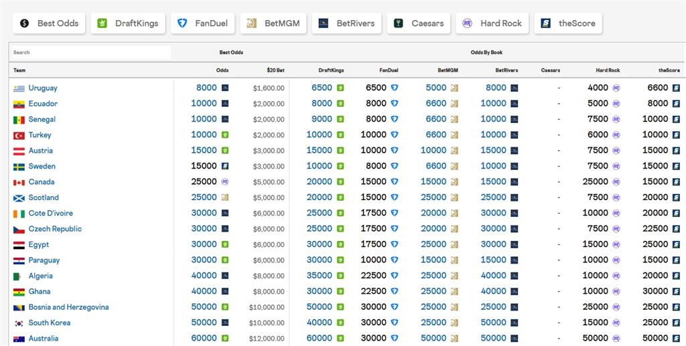Open the Czech Republic team link
This screenshot has height=346, width=686.
tap(55, 229)
